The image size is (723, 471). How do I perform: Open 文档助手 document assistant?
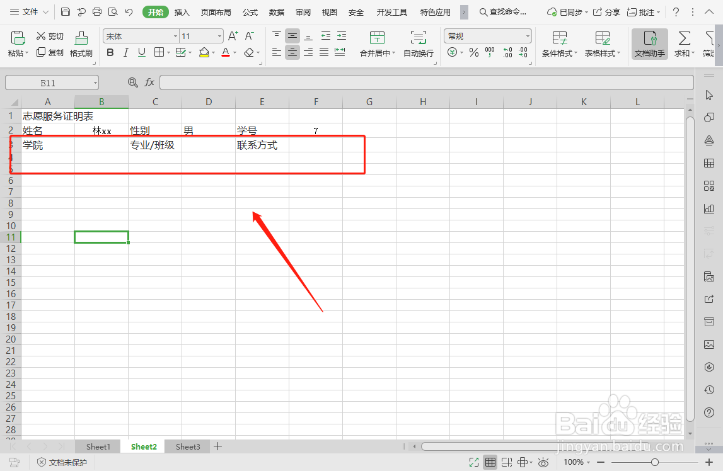[649, 44]
